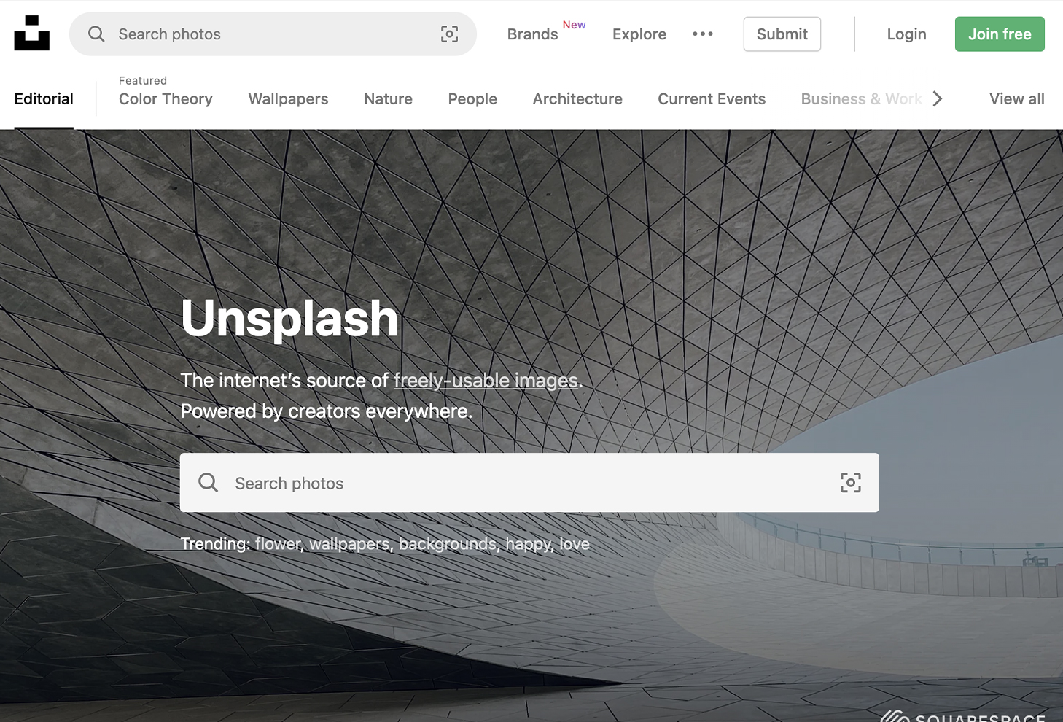Click the Join free button

tap(1000, 34)
